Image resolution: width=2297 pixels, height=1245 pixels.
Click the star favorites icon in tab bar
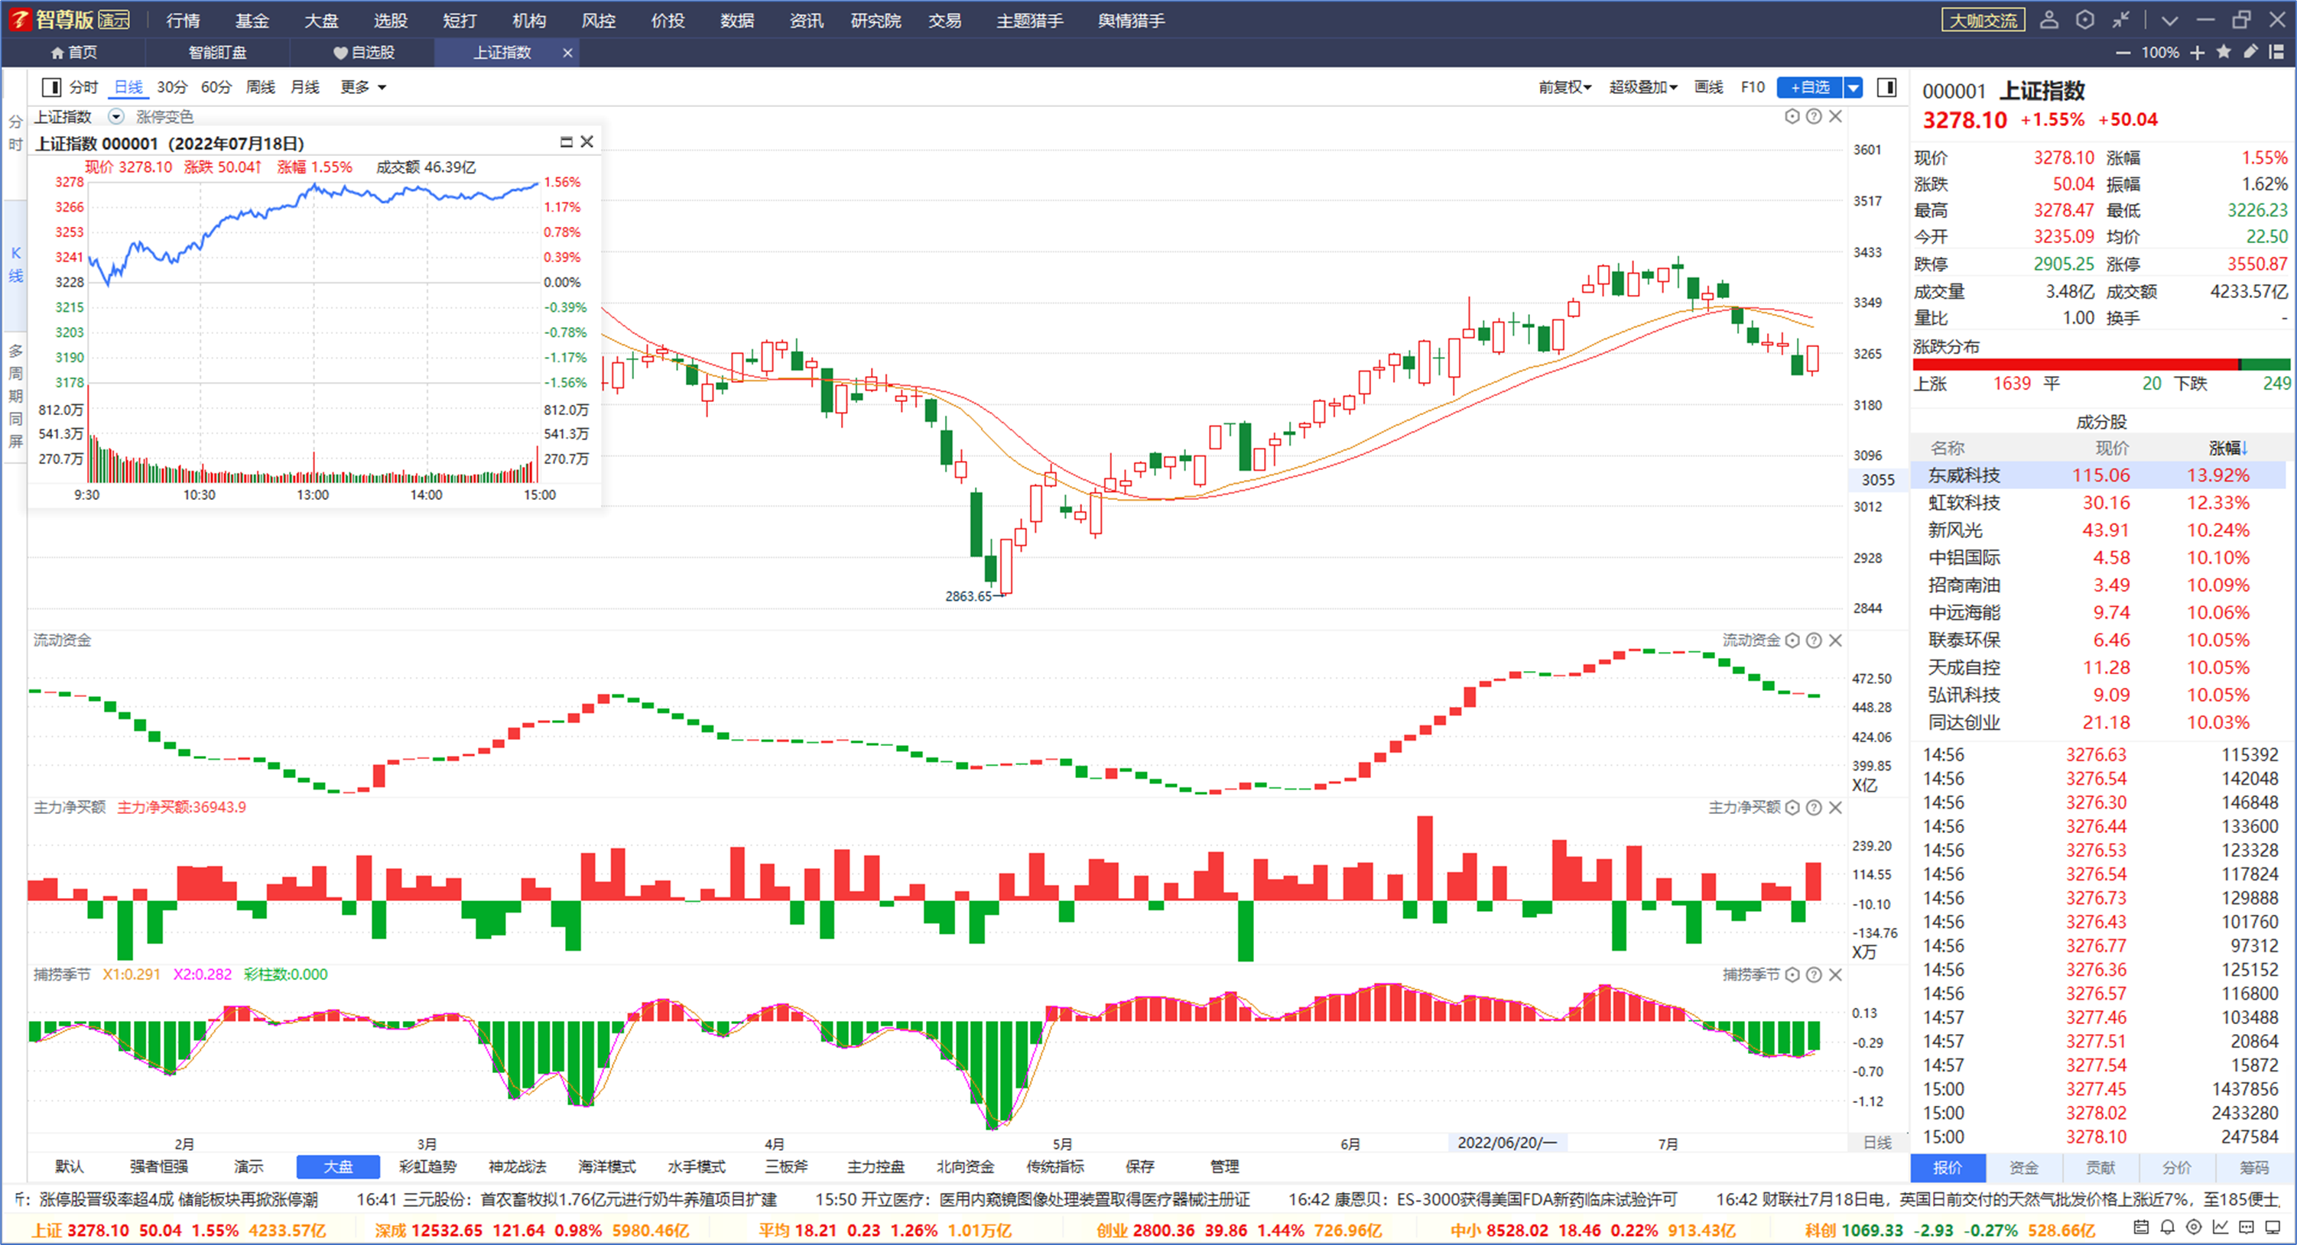[2224, 52]
